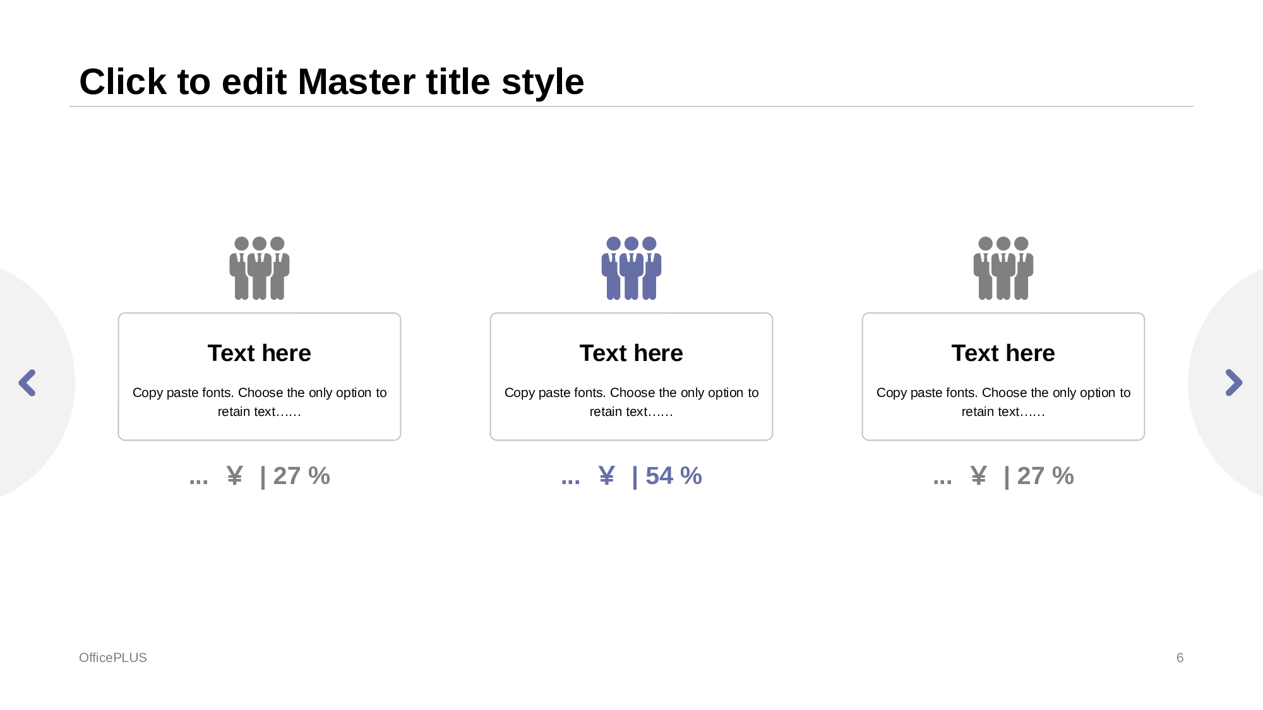Select the "Text here" heading in first card
Screen dimensions: 1263x710
pos(259,353)
